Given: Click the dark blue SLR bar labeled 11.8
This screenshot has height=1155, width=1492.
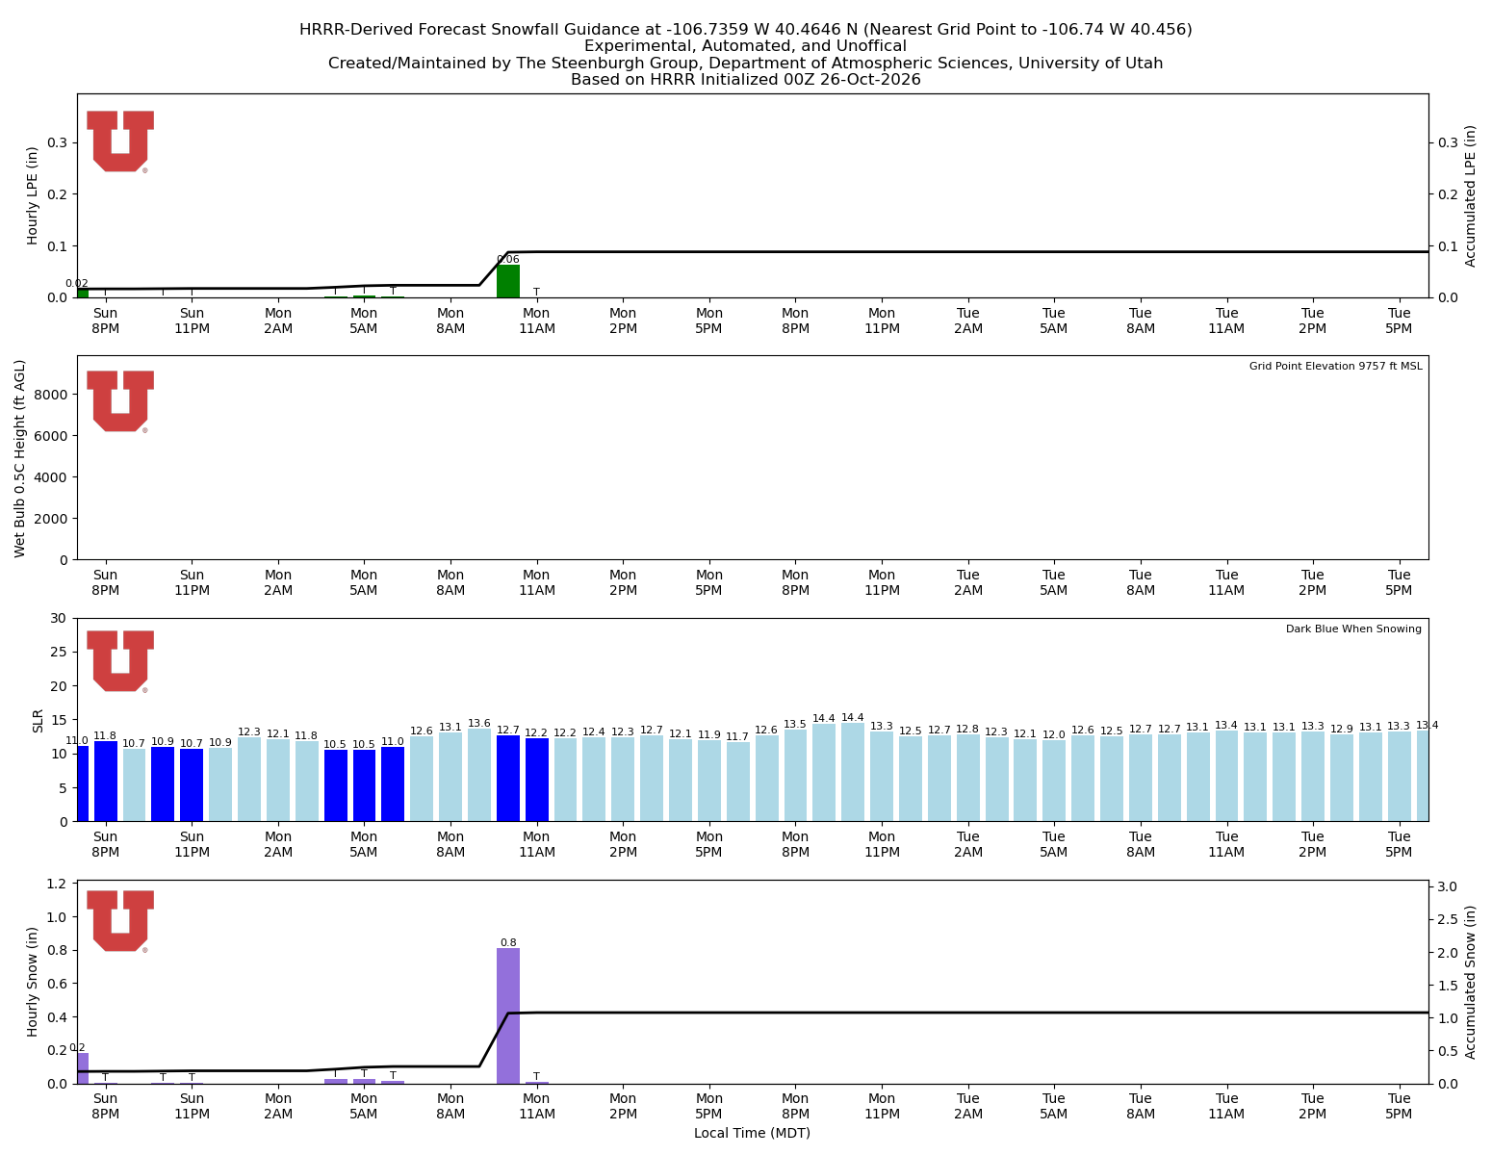Looking at the screenshot, I should click(106, 782).
